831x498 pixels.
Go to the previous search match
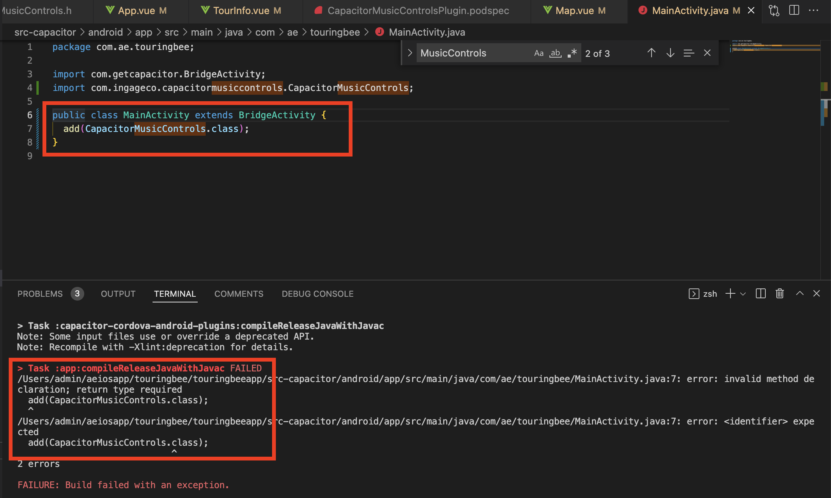point(651,53)
